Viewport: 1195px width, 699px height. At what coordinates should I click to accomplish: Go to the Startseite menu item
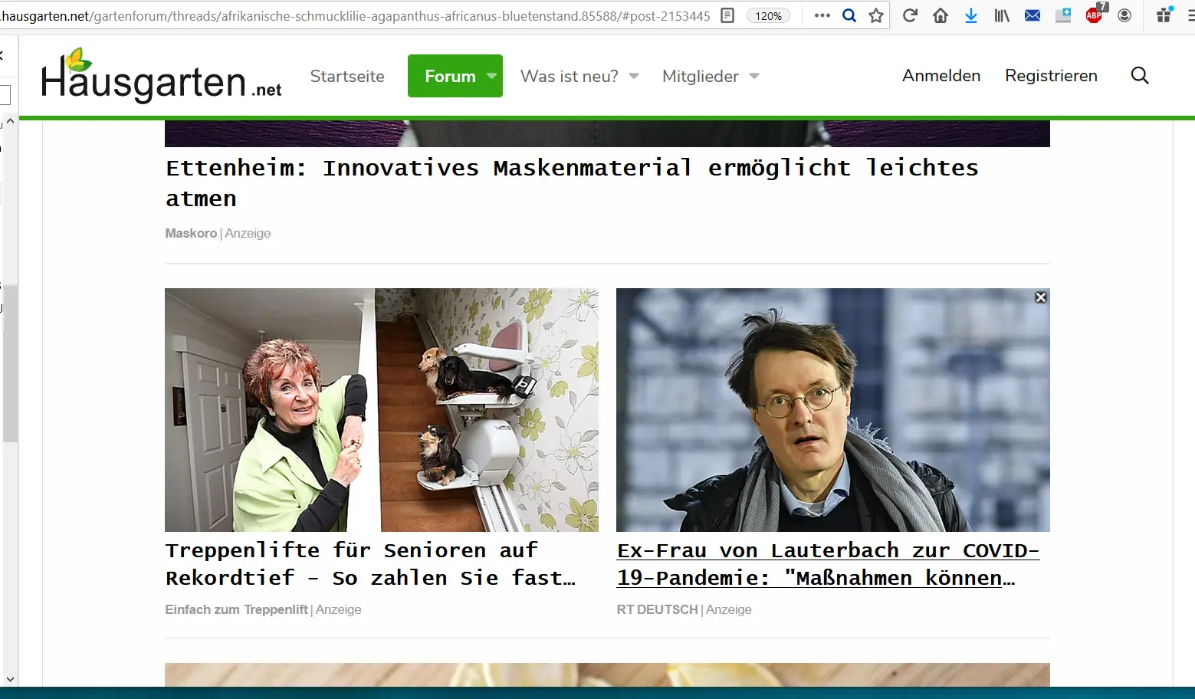click(x=347, y=76)
